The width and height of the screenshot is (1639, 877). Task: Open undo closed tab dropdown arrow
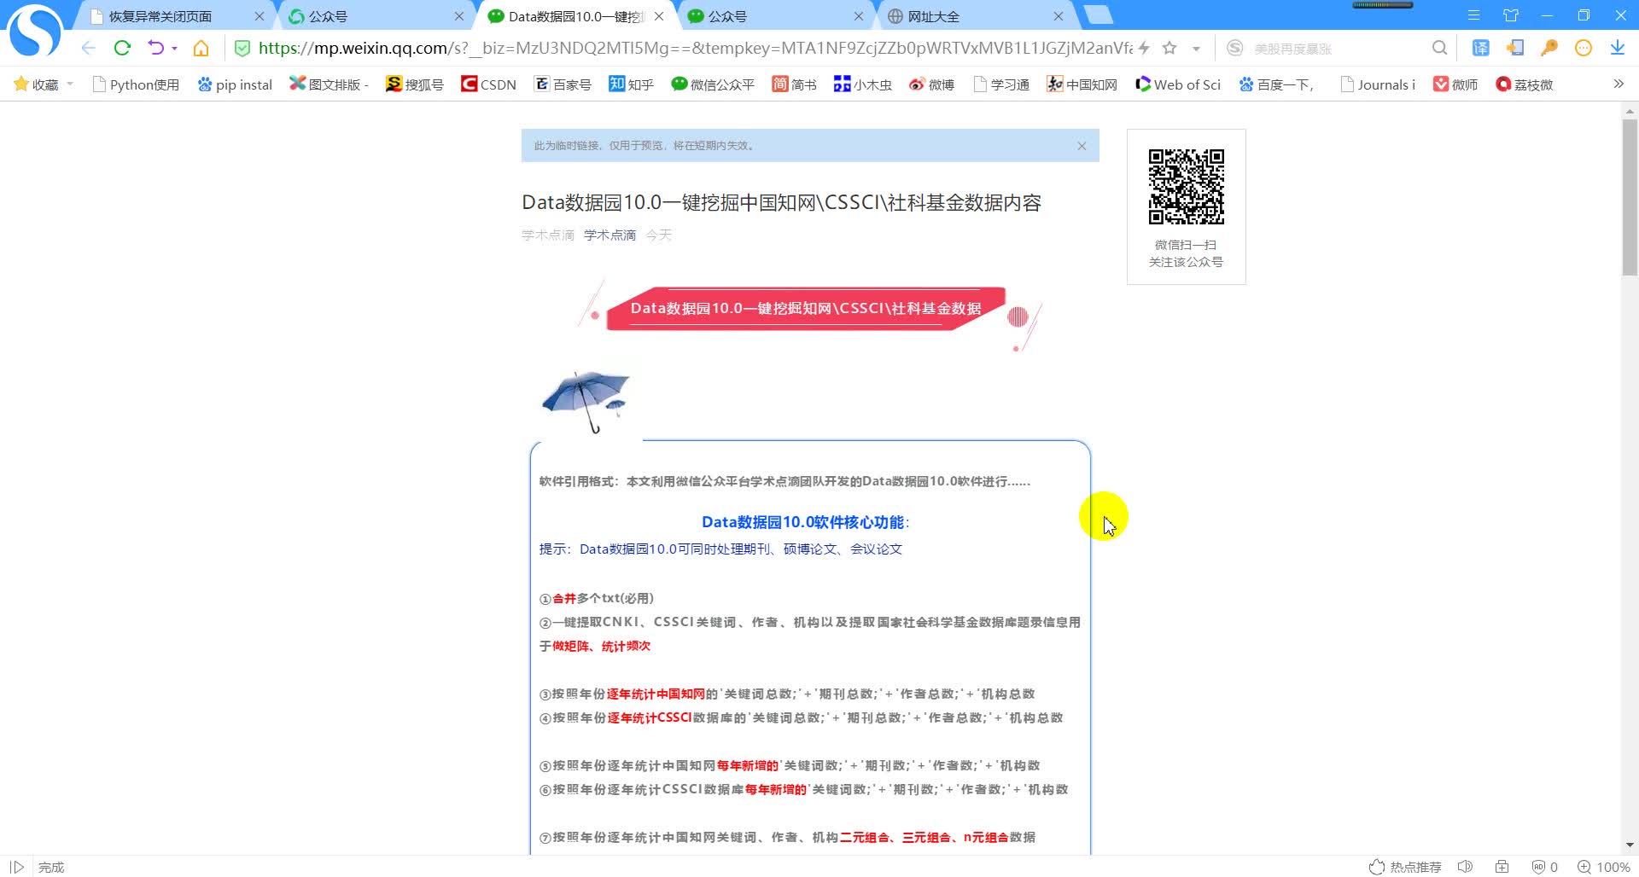point(174,49)
